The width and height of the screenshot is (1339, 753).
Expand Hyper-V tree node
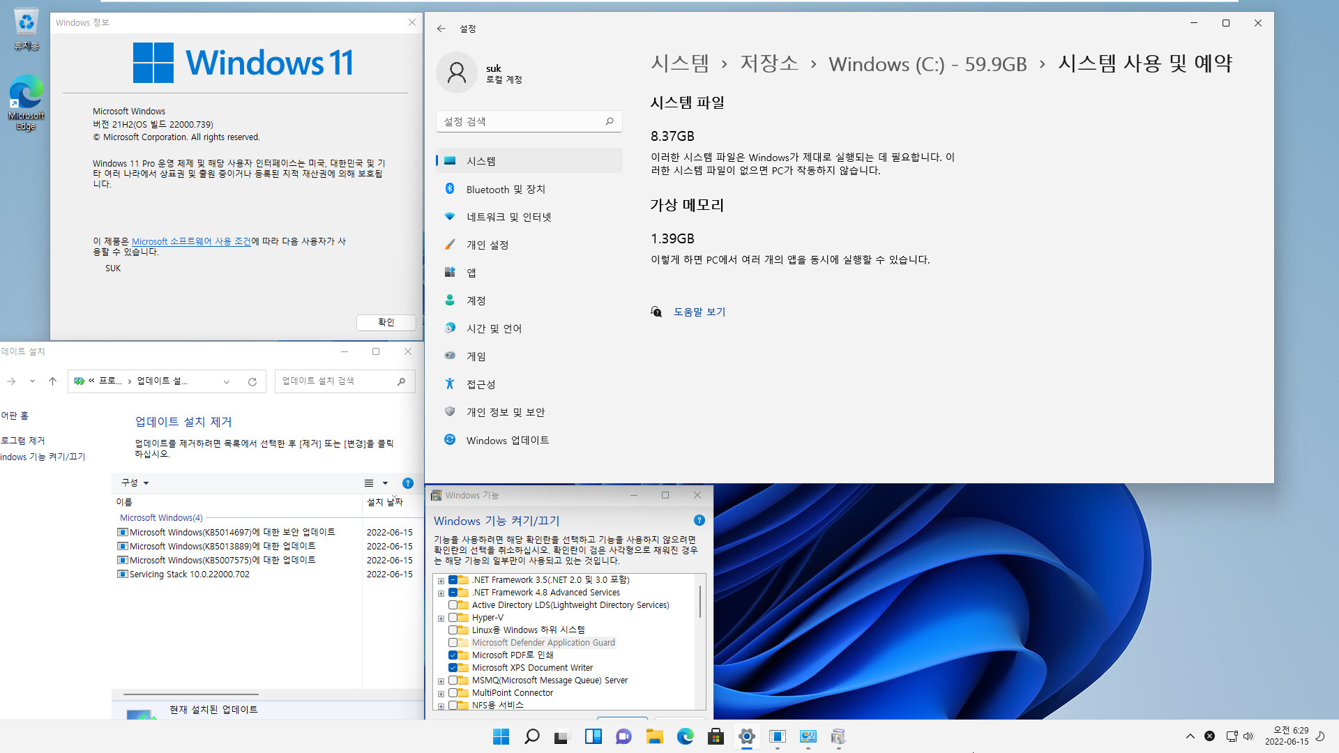click(x=441, y=618)
